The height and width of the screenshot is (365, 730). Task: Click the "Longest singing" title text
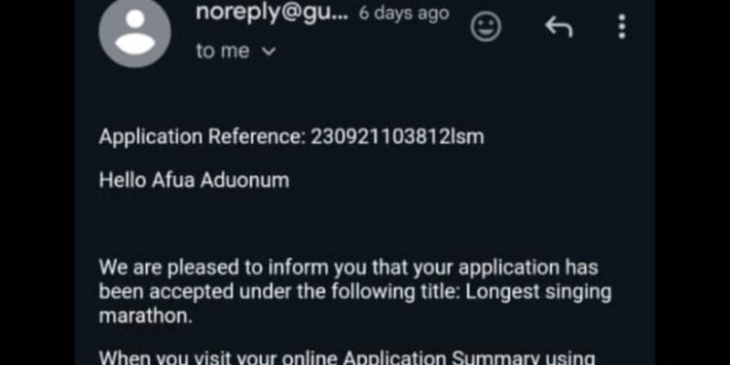coord(538,292)
